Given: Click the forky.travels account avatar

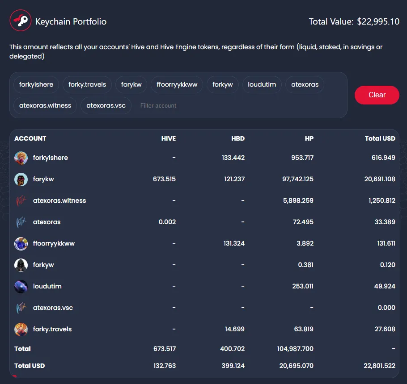Looking at the screenshot, I should point(21,329).
